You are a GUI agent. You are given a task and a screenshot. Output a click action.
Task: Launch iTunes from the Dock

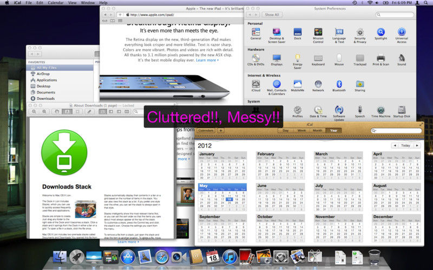click(x=229, y=257)
